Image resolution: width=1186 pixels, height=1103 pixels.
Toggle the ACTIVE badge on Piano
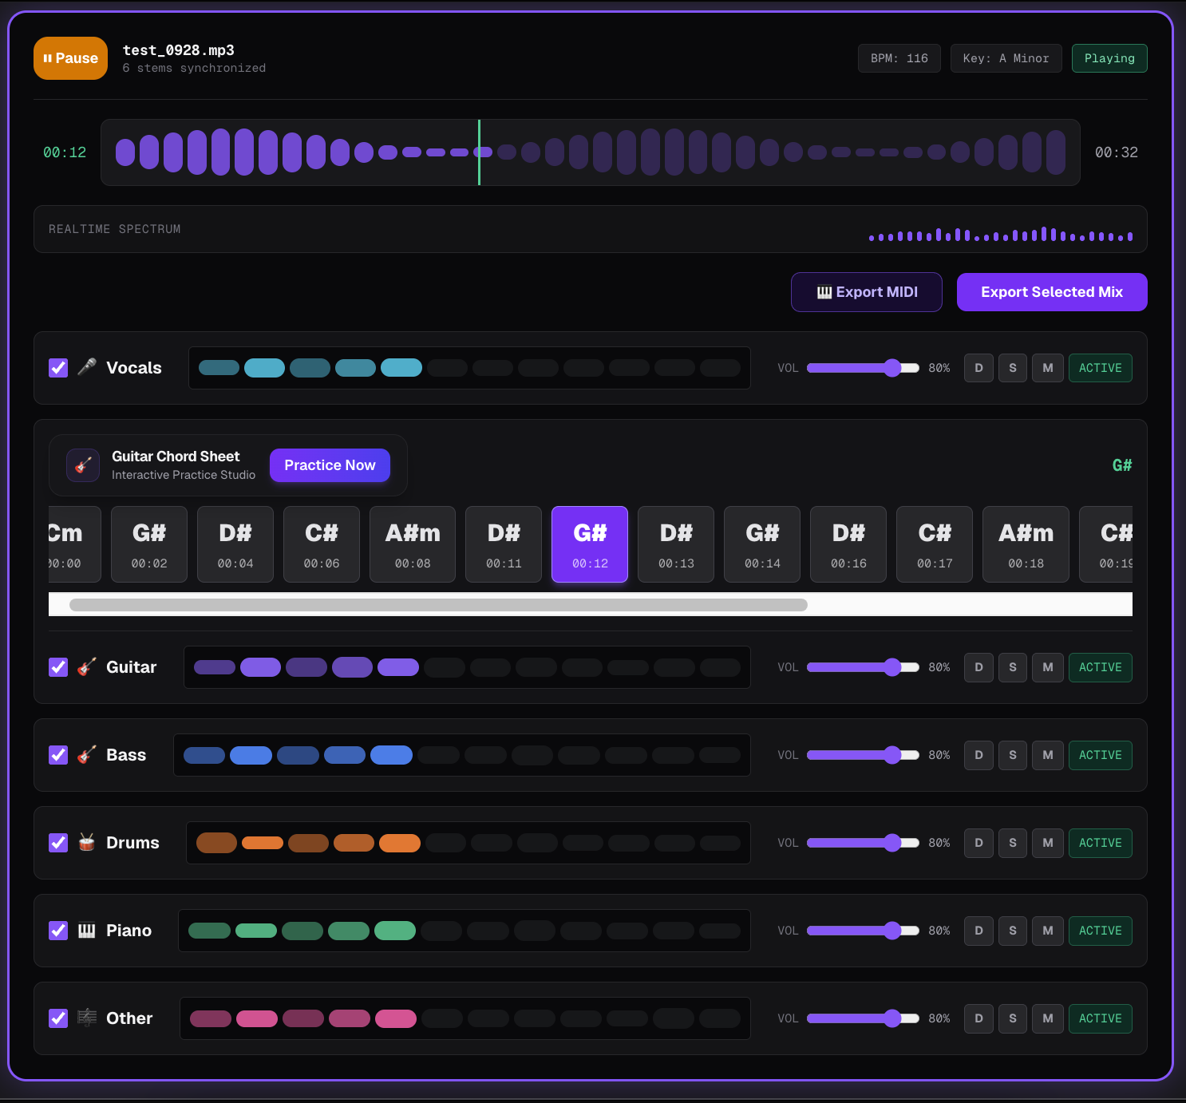click(x=1101, y=931)
